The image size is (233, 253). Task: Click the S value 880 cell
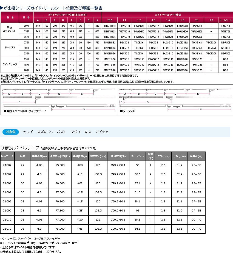point(97,37)
